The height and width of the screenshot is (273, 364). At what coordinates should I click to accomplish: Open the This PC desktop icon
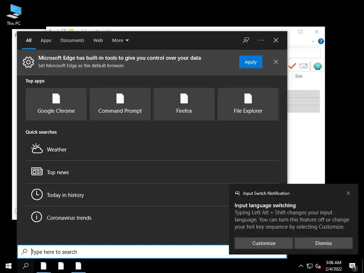tap(14, 15)
